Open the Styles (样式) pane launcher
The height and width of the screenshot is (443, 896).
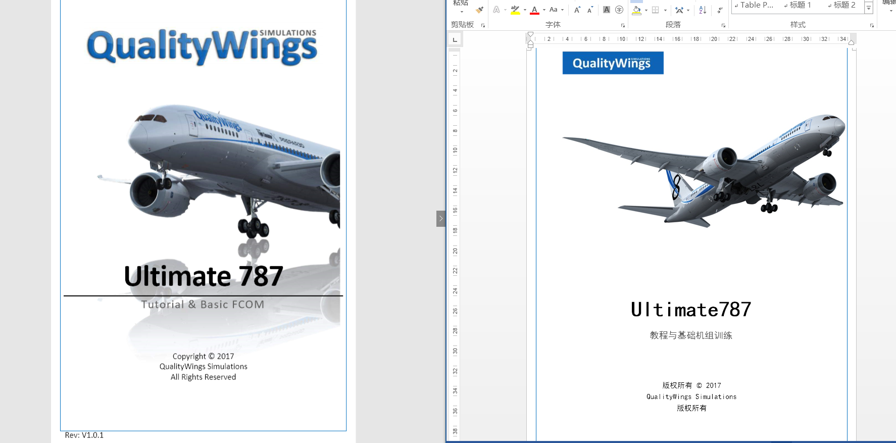[x=872, y=25]
